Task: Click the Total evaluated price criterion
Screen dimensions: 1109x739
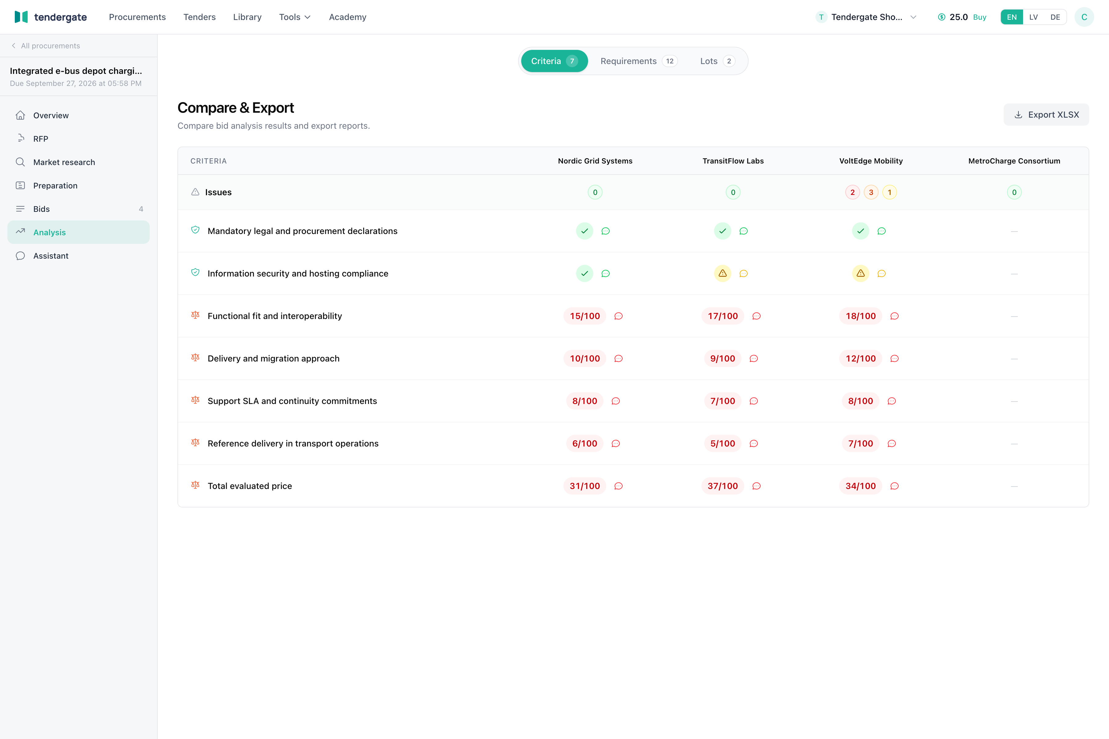Action: (x=250, y=486)
